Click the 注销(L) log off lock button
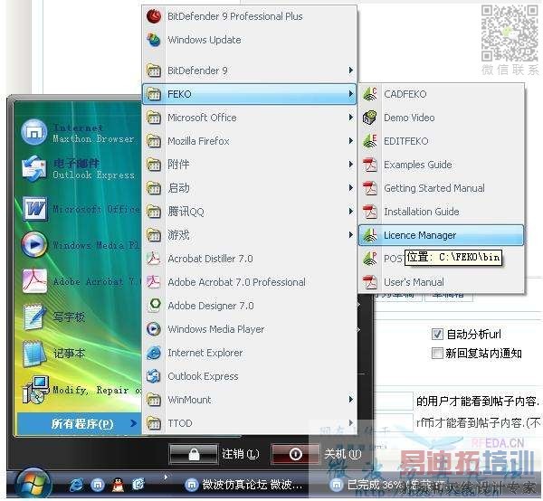The width and height of the screenshot is (543, 501). pos(194,454)
